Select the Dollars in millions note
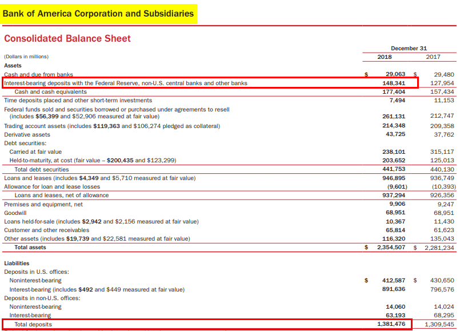This screenshot has height=331, width=460. [27, 57]
